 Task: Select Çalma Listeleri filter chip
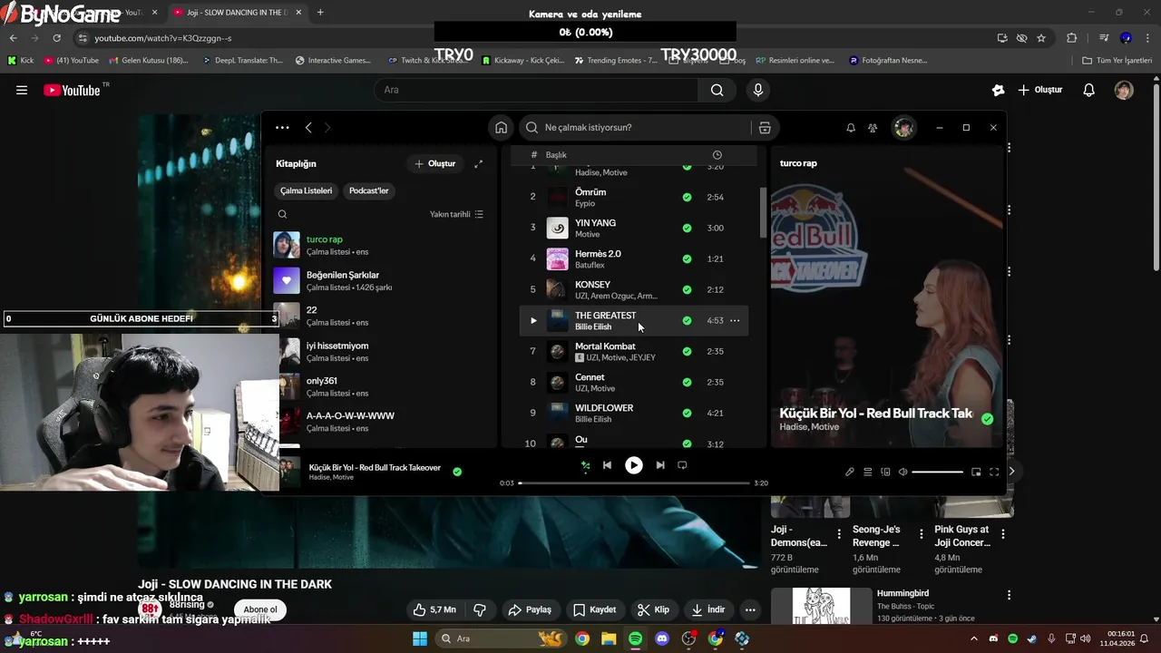[306, 191]
